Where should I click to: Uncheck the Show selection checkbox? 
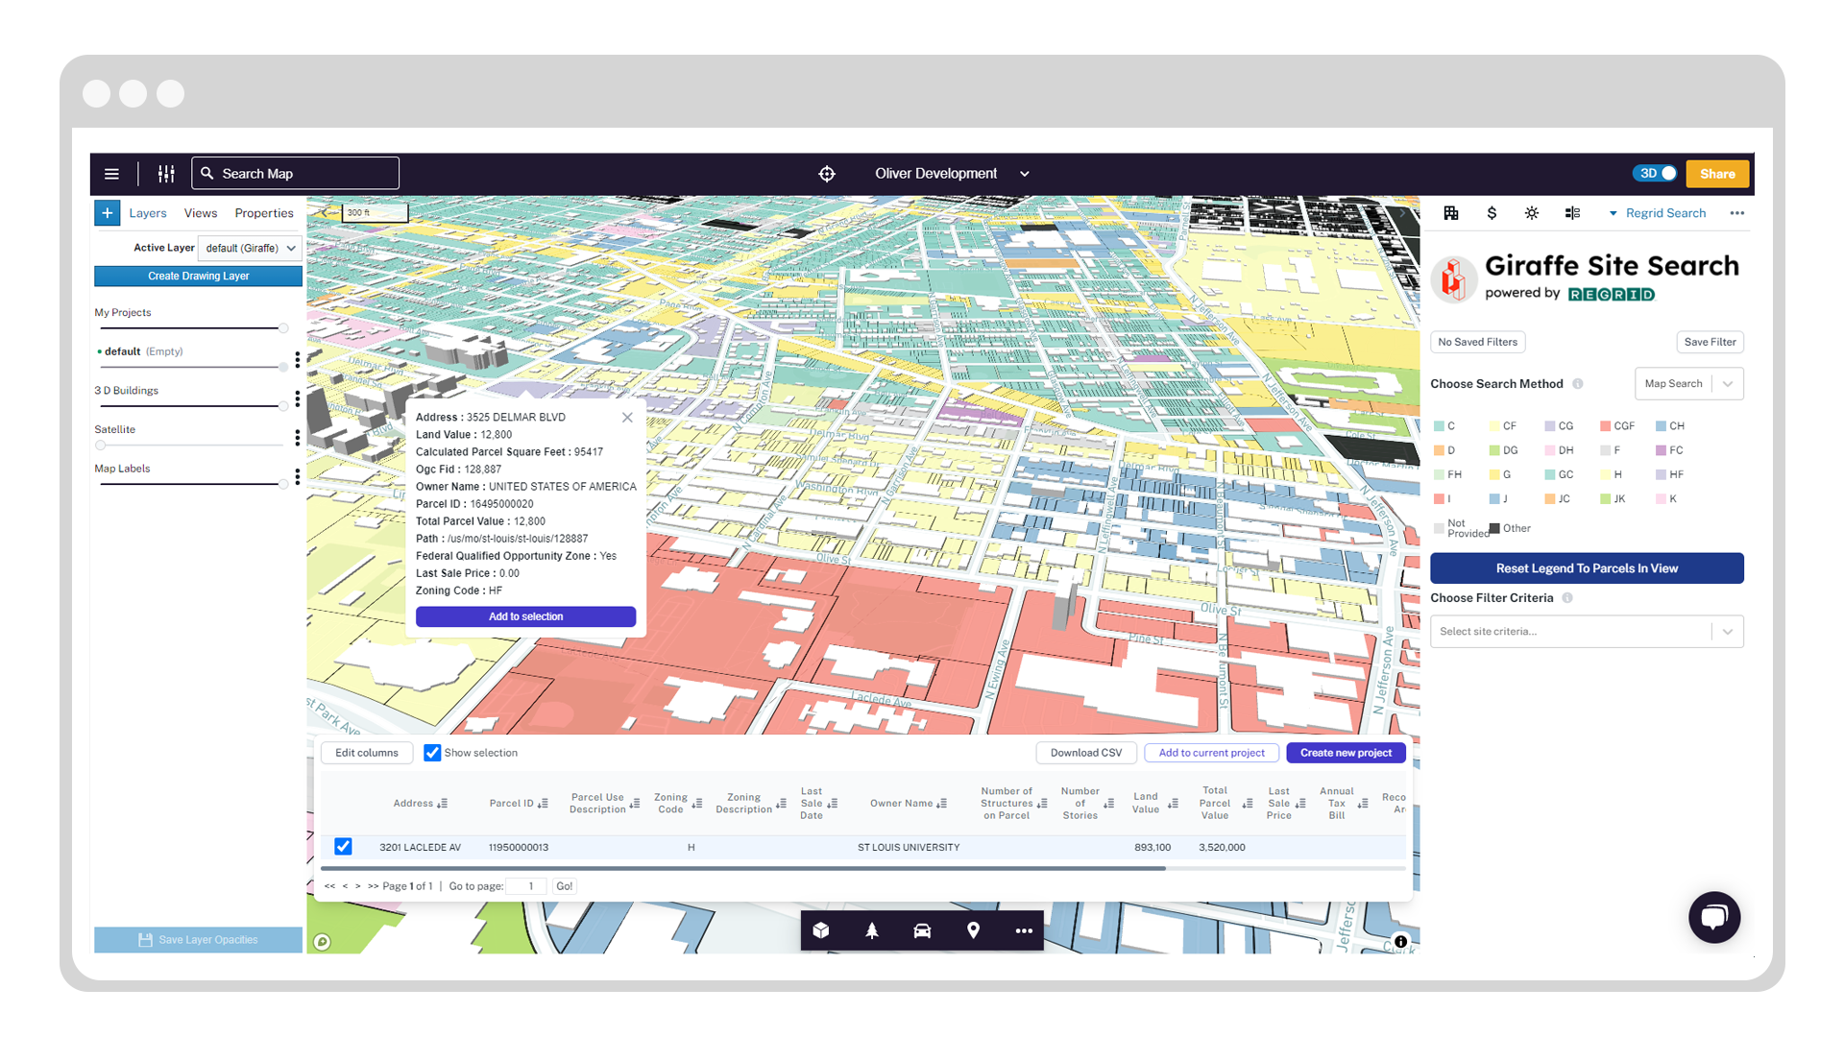pyautogui.click(x=432, y=753)
